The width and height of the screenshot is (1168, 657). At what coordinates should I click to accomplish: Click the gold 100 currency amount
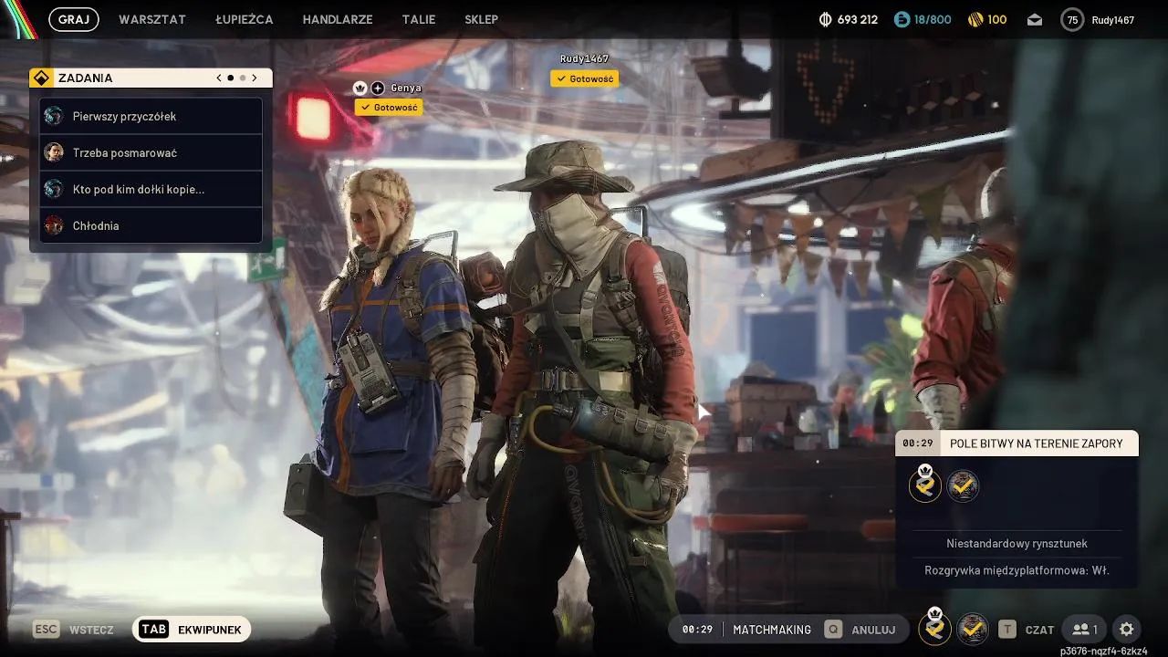pyautogui.click(x=997, y=19)
